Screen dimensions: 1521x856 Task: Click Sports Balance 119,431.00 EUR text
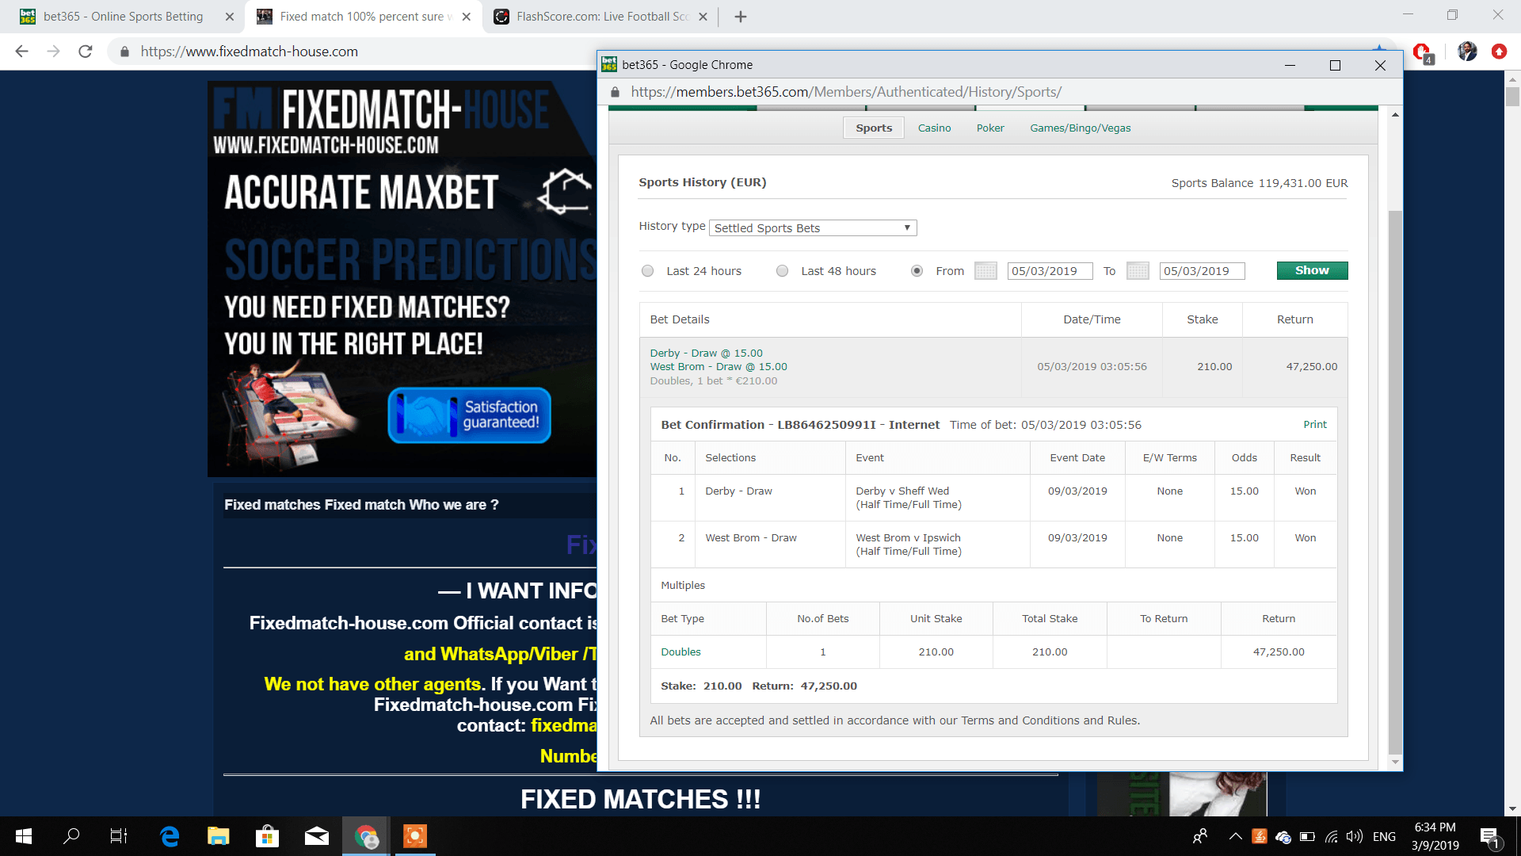[x=1260, y=183]
